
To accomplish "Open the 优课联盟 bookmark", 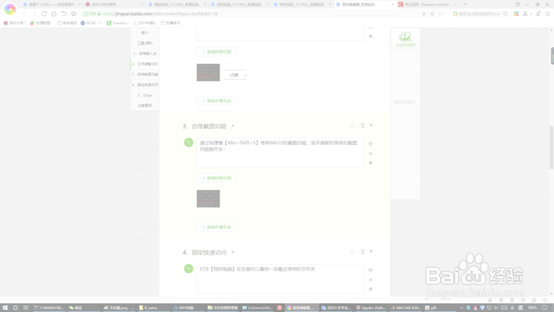I will pos(41,23).
